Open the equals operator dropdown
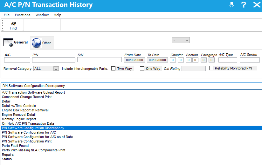The width and height of the screenshot is (262, 165). 181,40
